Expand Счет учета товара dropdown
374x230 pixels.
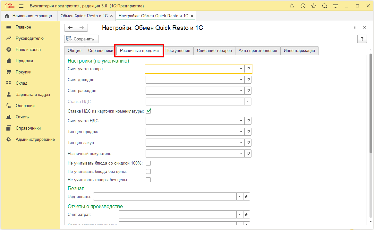(241, 69)
